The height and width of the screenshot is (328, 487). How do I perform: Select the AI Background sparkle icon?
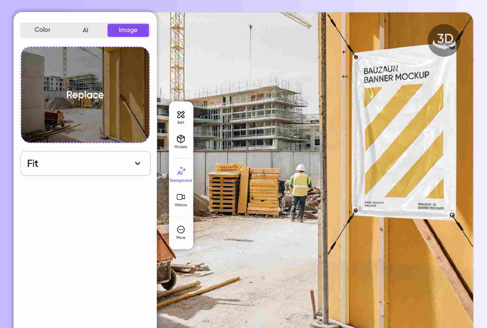(x=181, y=171)
